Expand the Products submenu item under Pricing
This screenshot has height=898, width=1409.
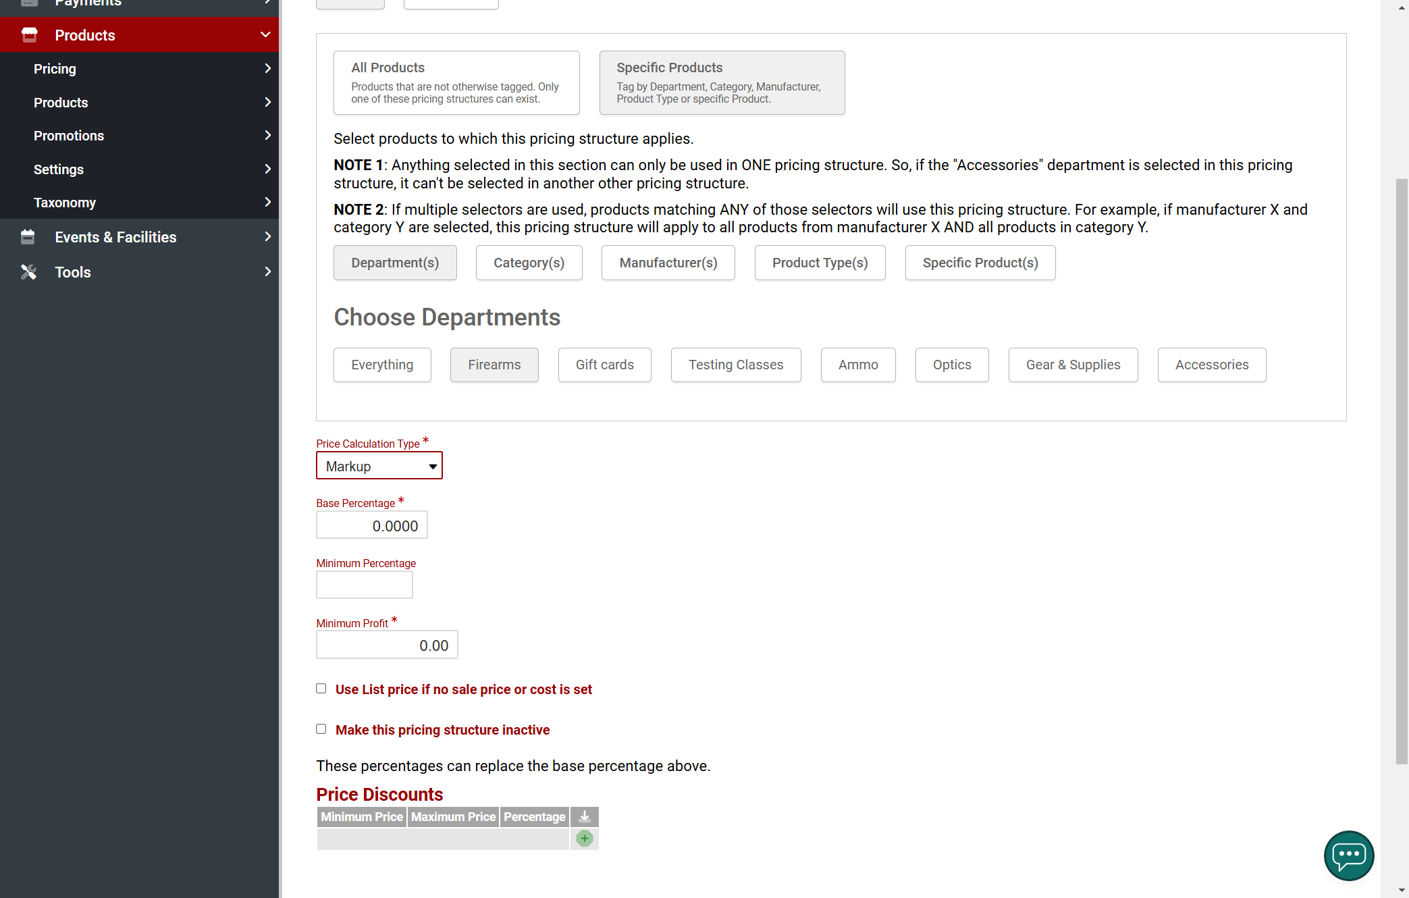point(267,102)
